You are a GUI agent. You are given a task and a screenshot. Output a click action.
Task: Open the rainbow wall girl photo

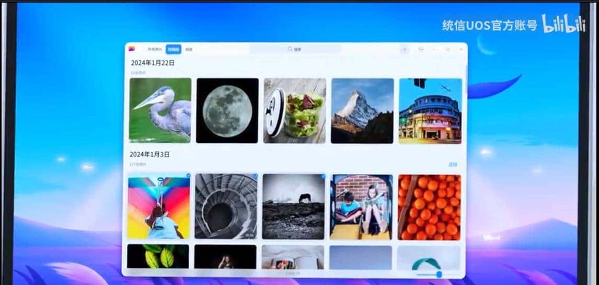tap(158, 207)
